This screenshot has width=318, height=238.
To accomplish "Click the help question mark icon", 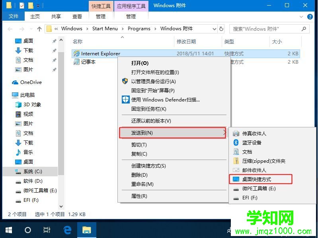I will tap(310, 17).
